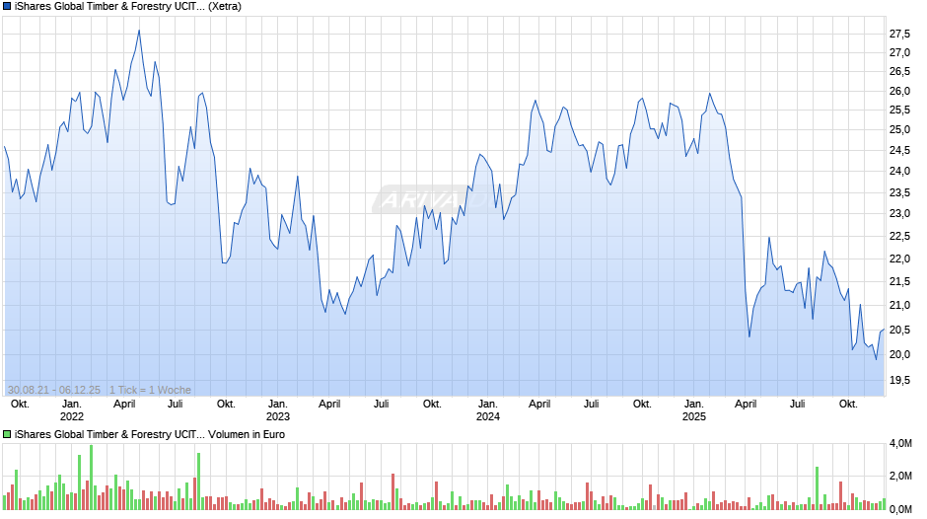Click the green volume legend square
The image size is (927, 519).
coord(7,434)
